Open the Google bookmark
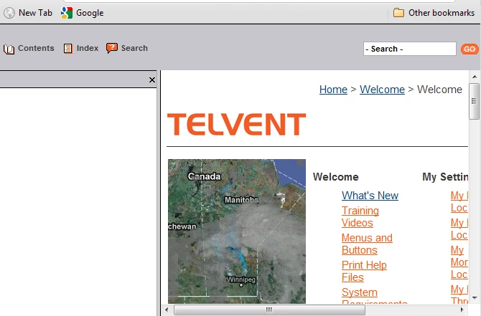 (83, 13)
